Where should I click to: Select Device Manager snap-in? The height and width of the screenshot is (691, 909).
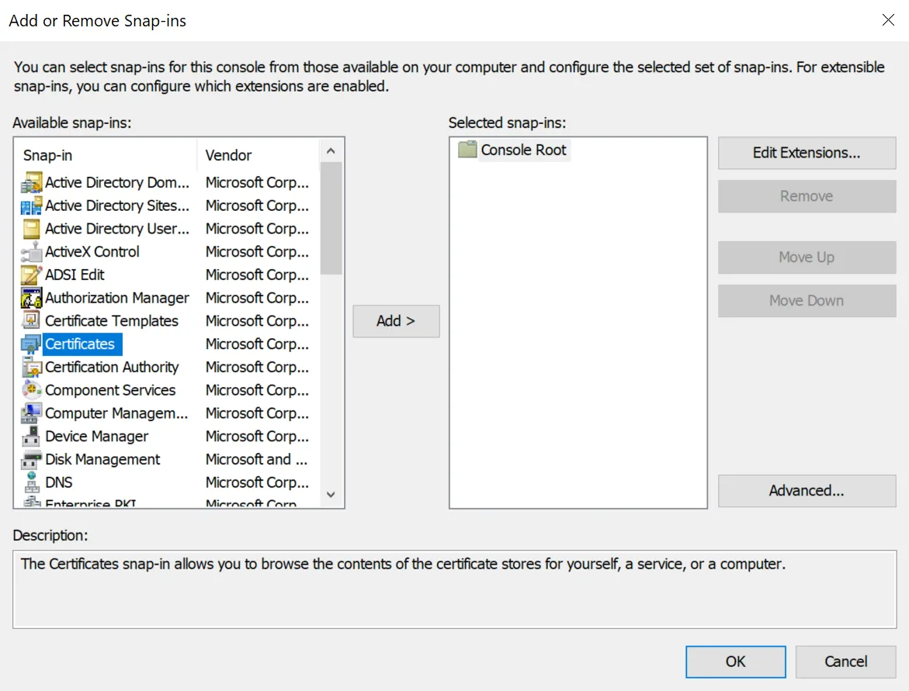(97, 436)
